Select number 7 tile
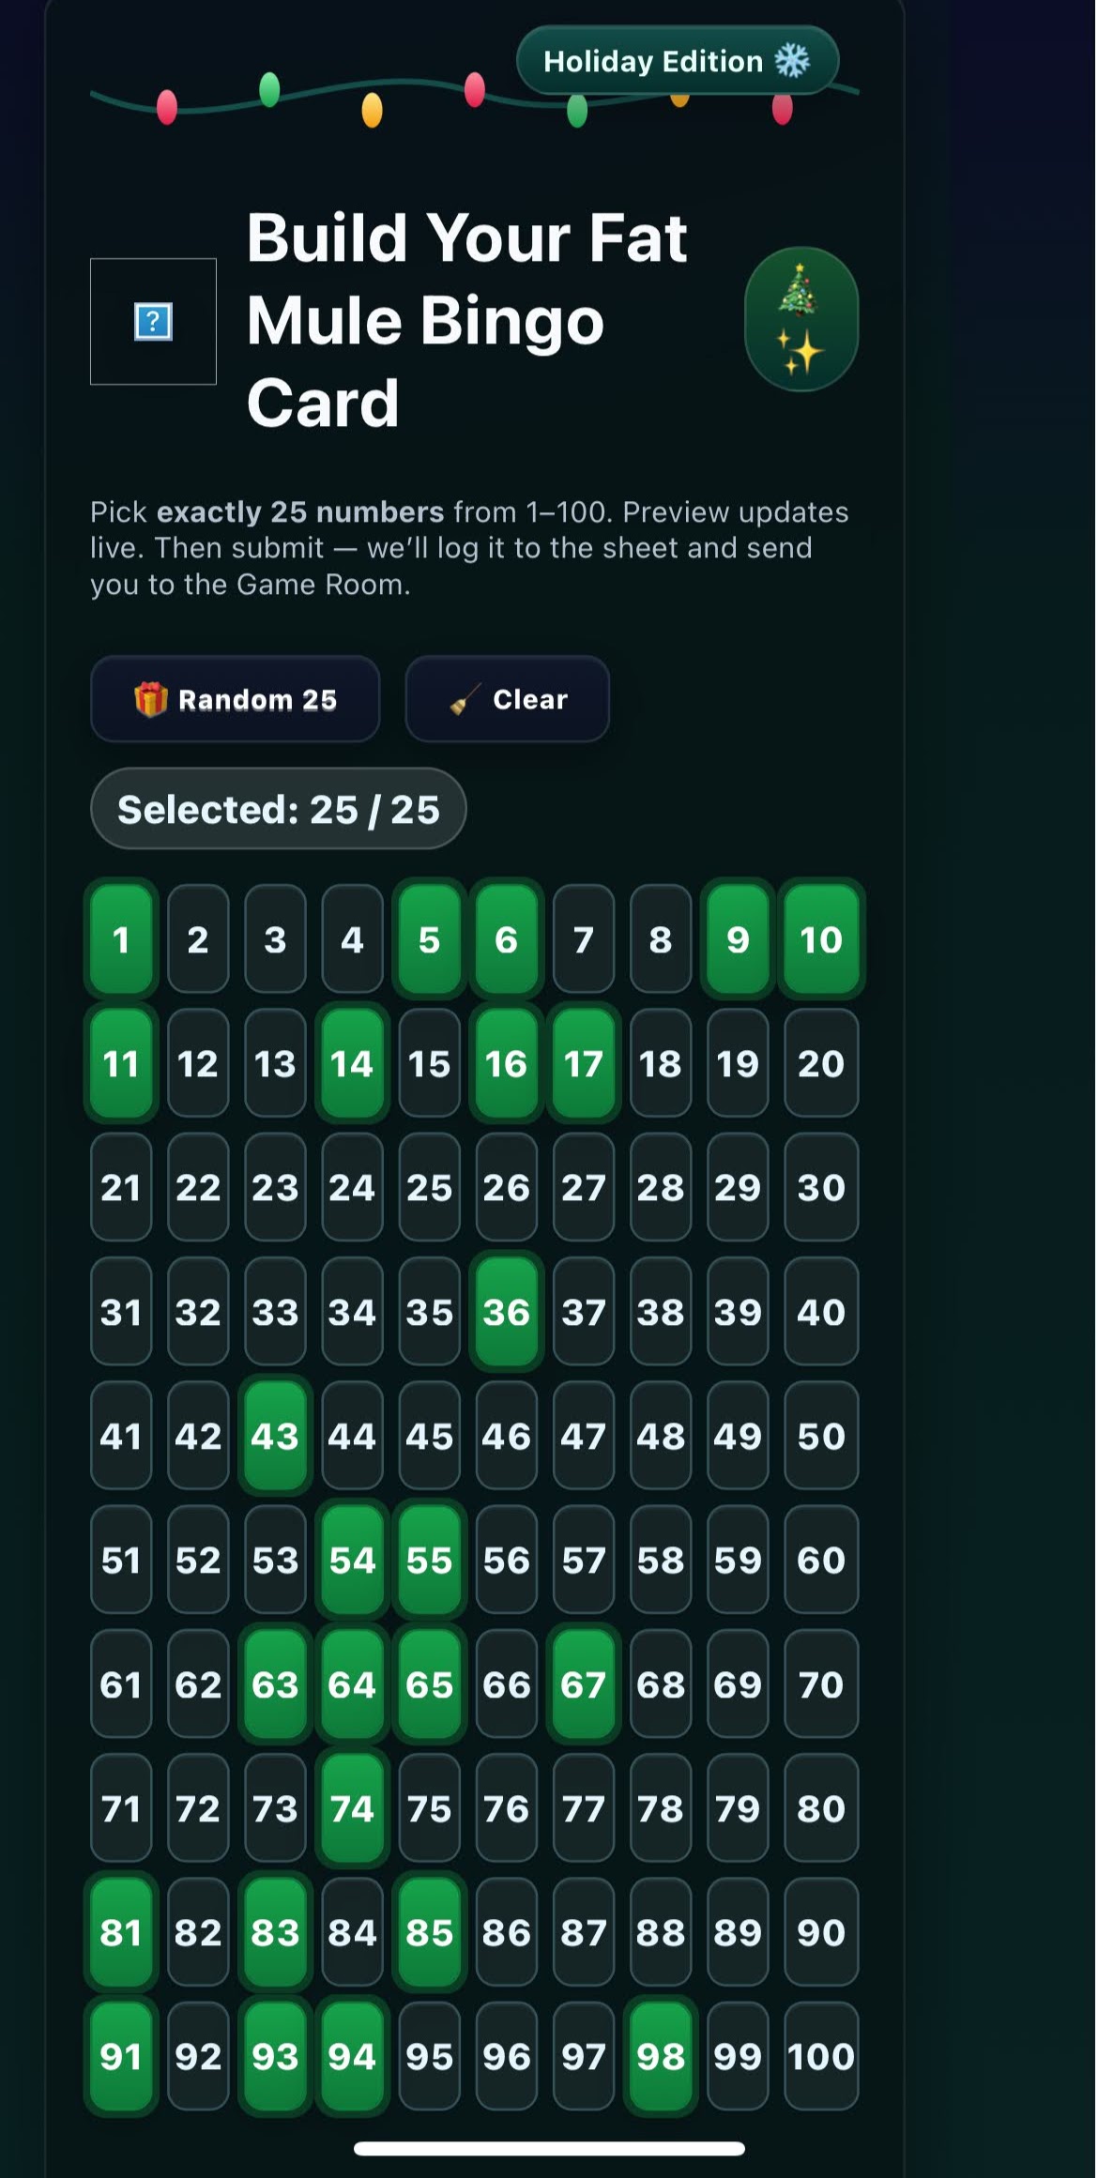This screenshot has height=2178, width=1098. tap(583, 939)
